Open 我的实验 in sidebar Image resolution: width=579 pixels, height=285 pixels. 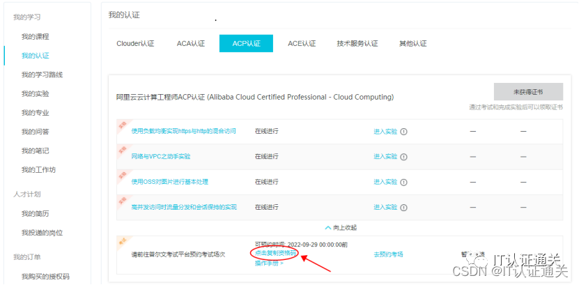35,94
